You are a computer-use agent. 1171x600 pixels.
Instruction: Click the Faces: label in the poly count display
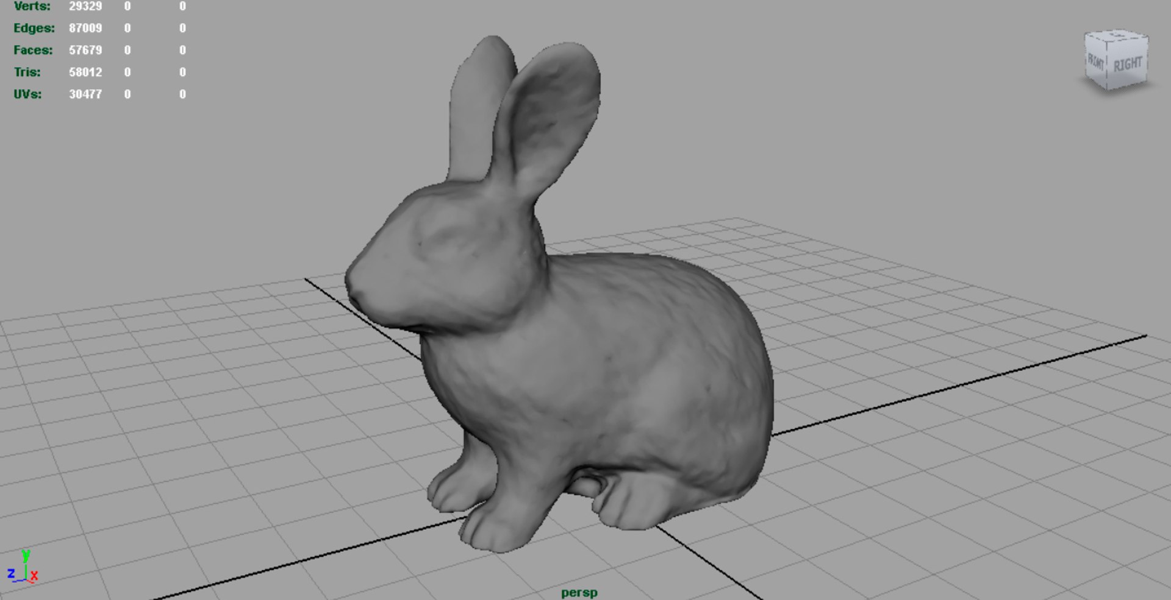33,50
